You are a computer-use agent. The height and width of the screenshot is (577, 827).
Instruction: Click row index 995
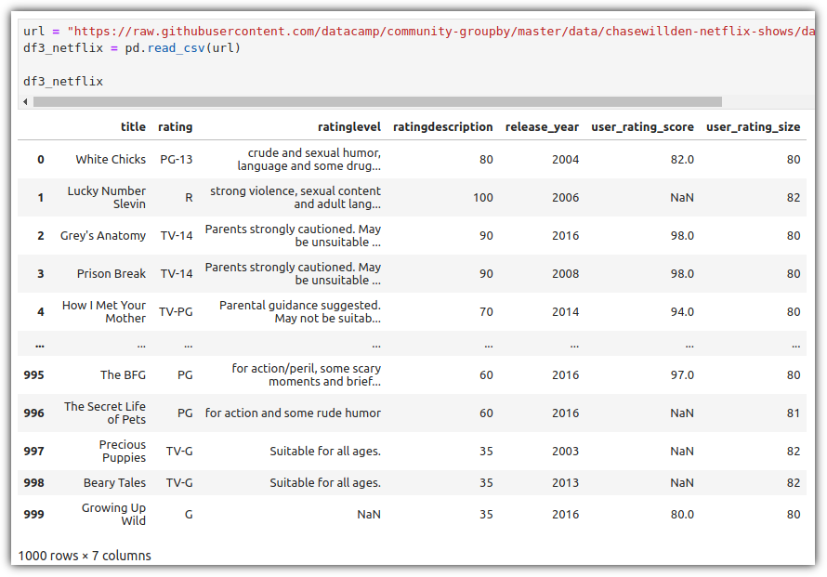(33, 374)
